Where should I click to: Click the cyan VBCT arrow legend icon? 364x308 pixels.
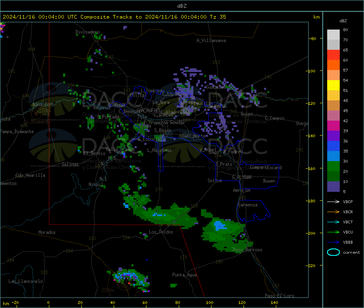pyautogui.click(x=333, y=222)
